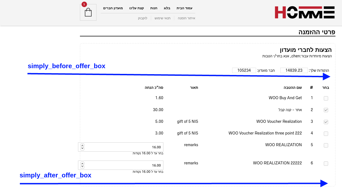The height and width of the screenshot is (191, 342).
Task: Increase points for WOO REALIZATION row 5
Action: pyautogui.click(x=82, y=145)
